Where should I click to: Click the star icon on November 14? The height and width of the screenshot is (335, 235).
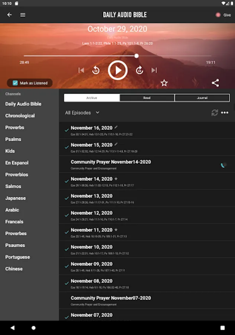tap(116, 179)
